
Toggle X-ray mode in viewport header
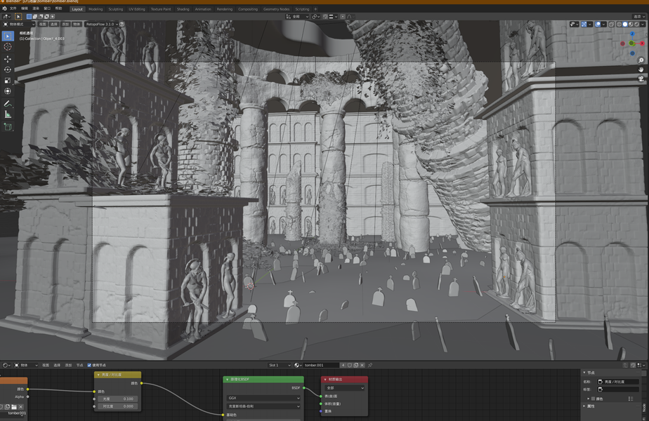pos(611,25)
